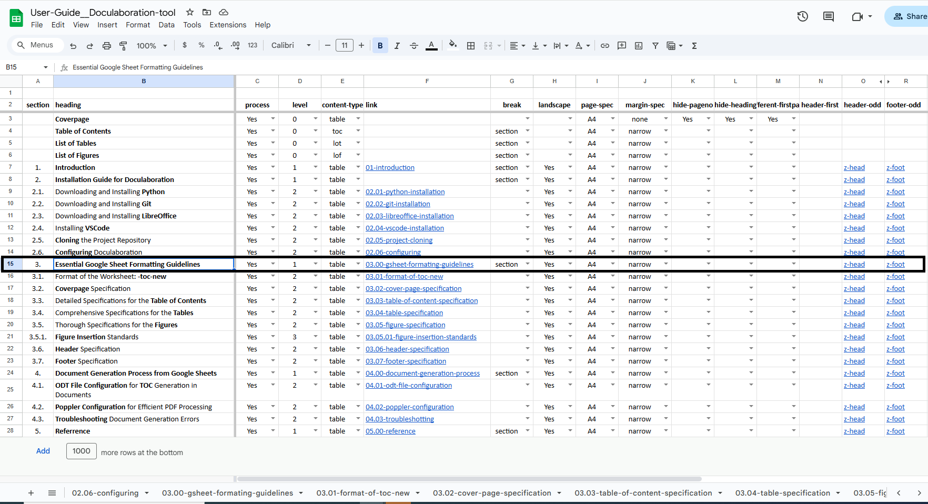The width and height of the screenshot is (928, 504).
Task: Open the horizontal align dropdown
Action: coord(518,46)
